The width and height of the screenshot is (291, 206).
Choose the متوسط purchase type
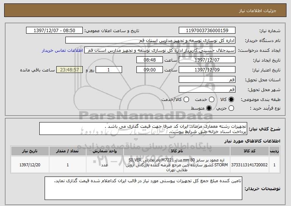pyautogui.click(x=209, y=108)
